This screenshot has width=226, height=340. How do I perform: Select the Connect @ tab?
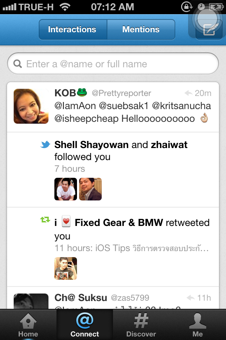point(84,325)
